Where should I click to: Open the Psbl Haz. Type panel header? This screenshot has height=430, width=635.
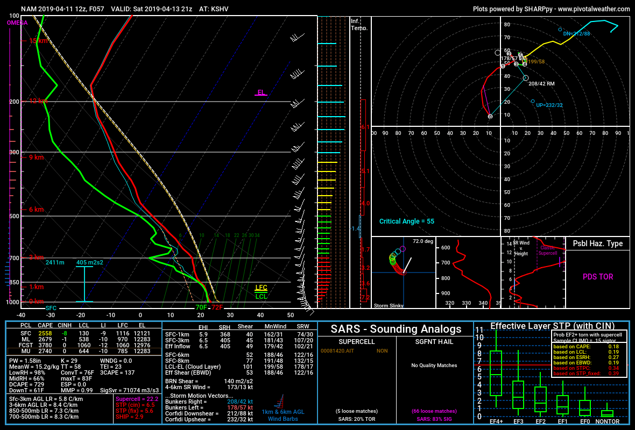coord(597,243)
